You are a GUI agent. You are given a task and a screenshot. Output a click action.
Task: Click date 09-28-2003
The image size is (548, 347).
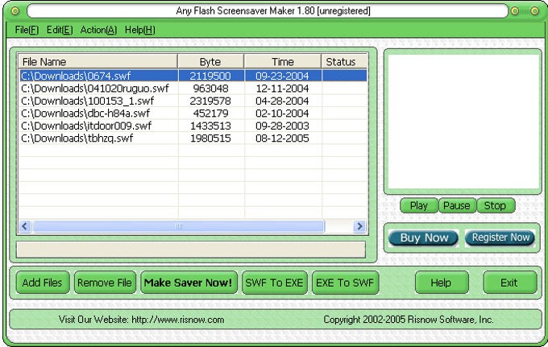pyautogui.click(x=282, y=126)
